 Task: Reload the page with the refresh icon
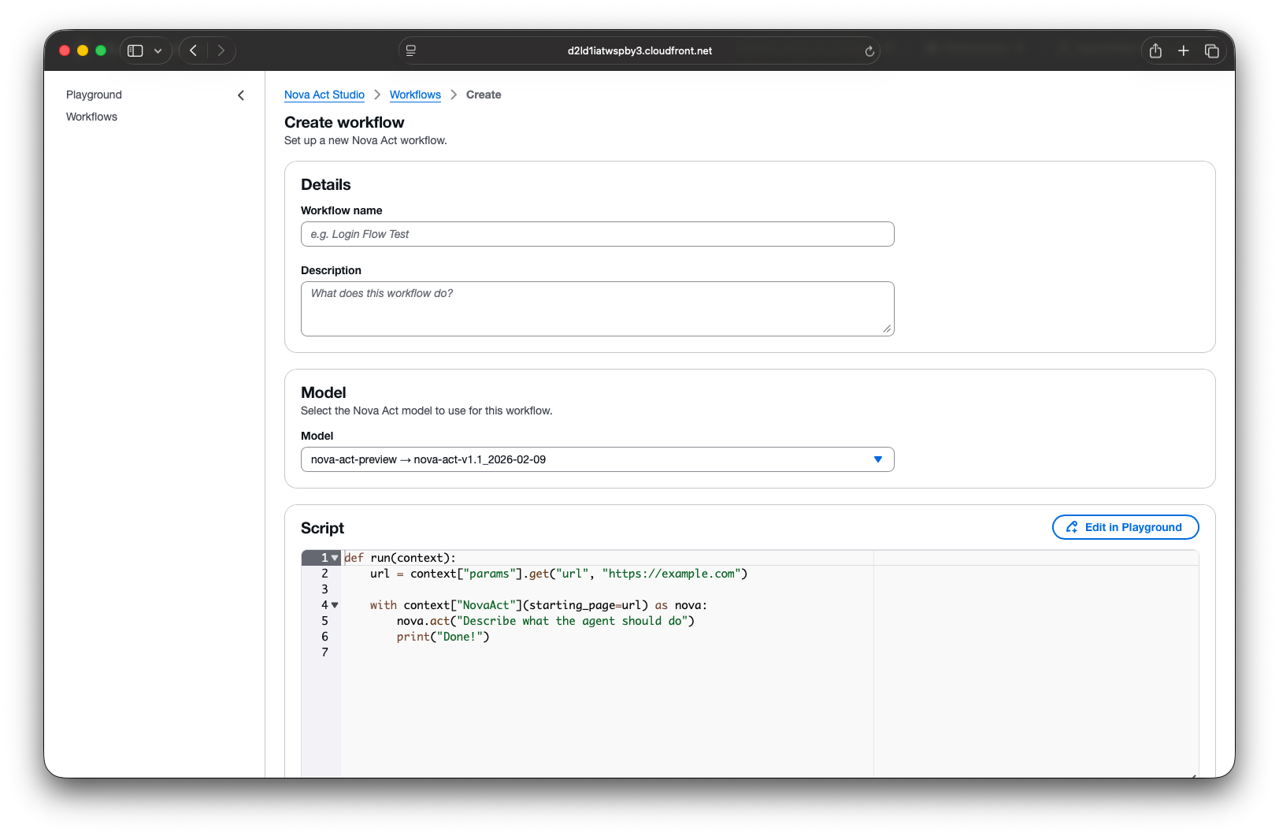(869, 51)
